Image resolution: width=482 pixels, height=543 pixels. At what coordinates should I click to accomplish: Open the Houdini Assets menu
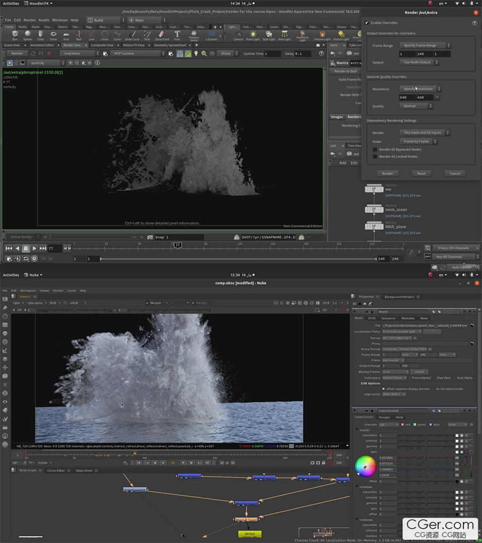[44, 20]
